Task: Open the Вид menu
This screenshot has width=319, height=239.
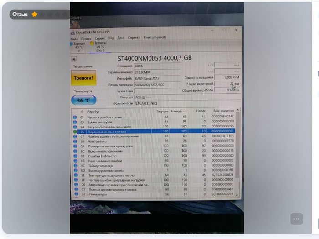Action: tap(111, 38)
